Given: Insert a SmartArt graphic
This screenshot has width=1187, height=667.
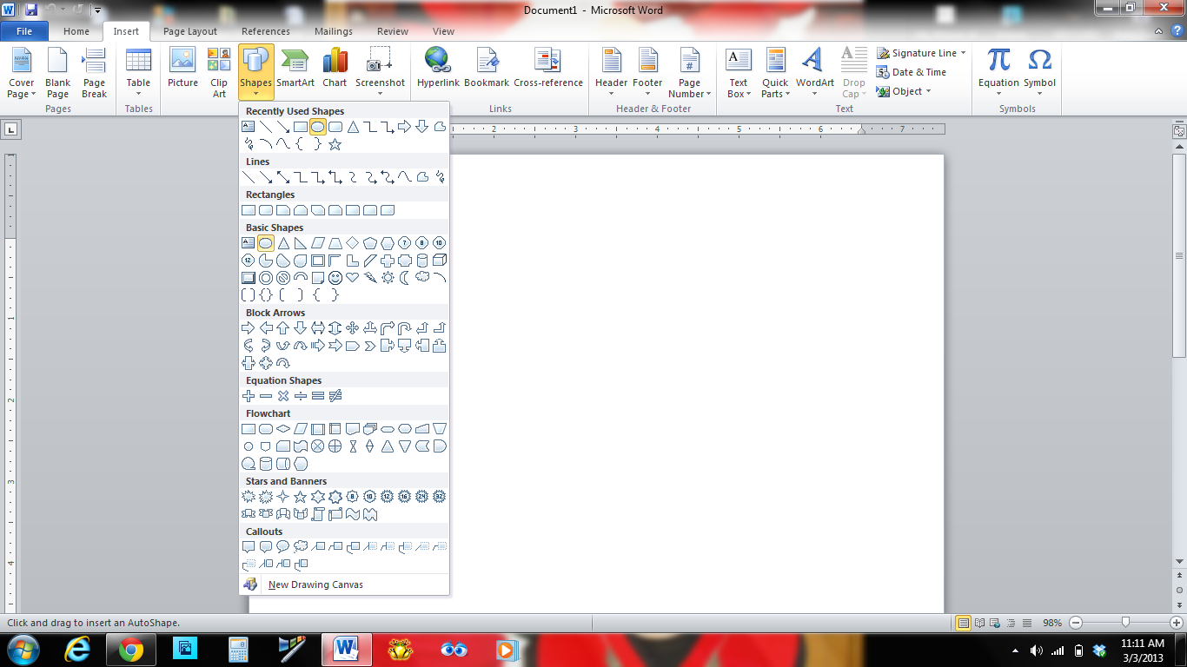Looking at the screenshot, I should 295,68.
